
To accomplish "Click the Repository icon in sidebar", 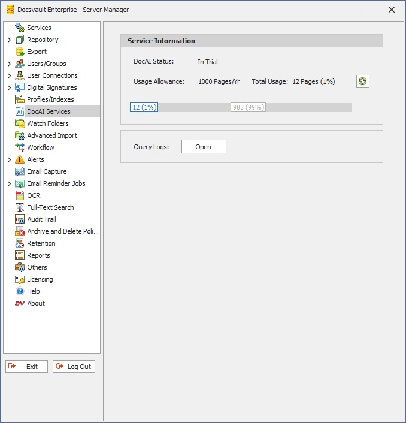I will (19, 40).
